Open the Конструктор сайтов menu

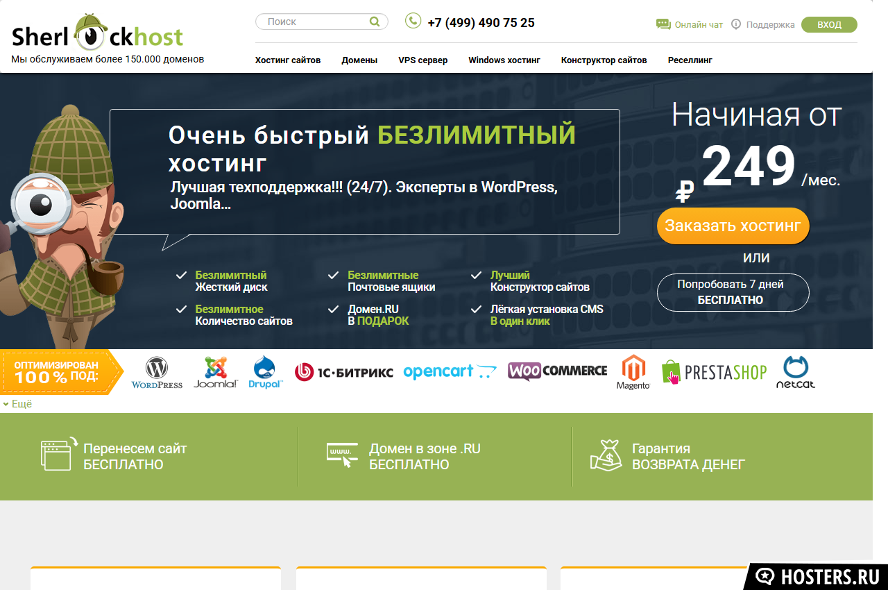604,60
